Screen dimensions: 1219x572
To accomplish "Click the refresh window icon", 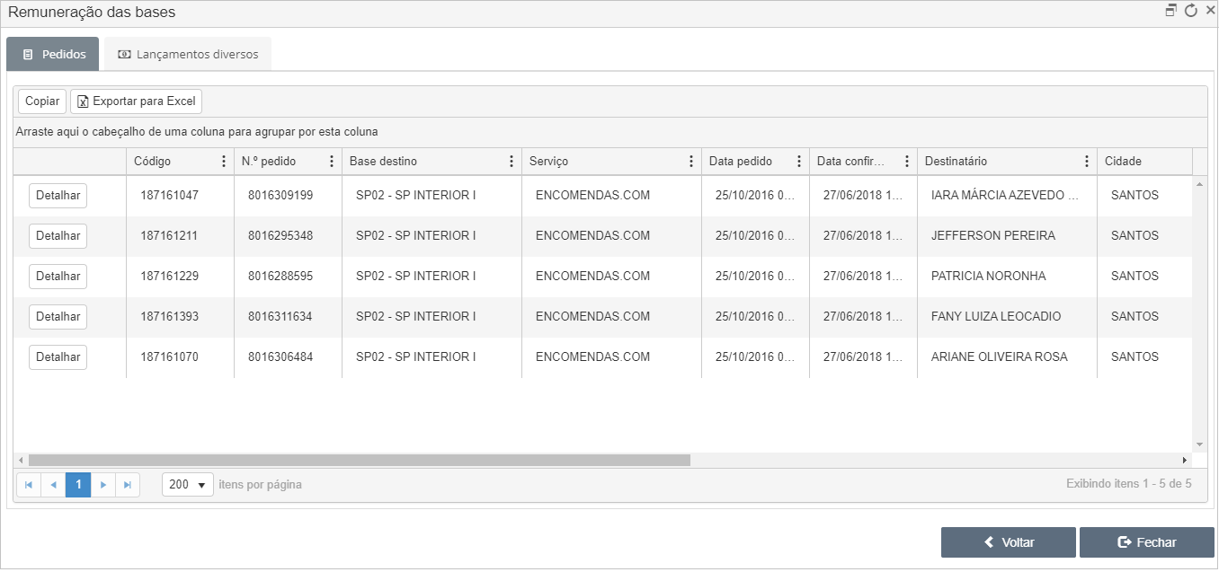I will tap(1191, 11).
